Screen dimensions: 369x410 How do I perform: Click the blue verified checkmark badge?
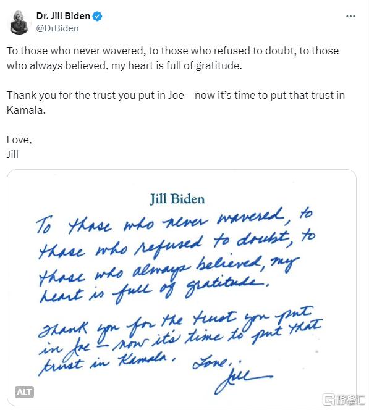click(x=98, y=16)
